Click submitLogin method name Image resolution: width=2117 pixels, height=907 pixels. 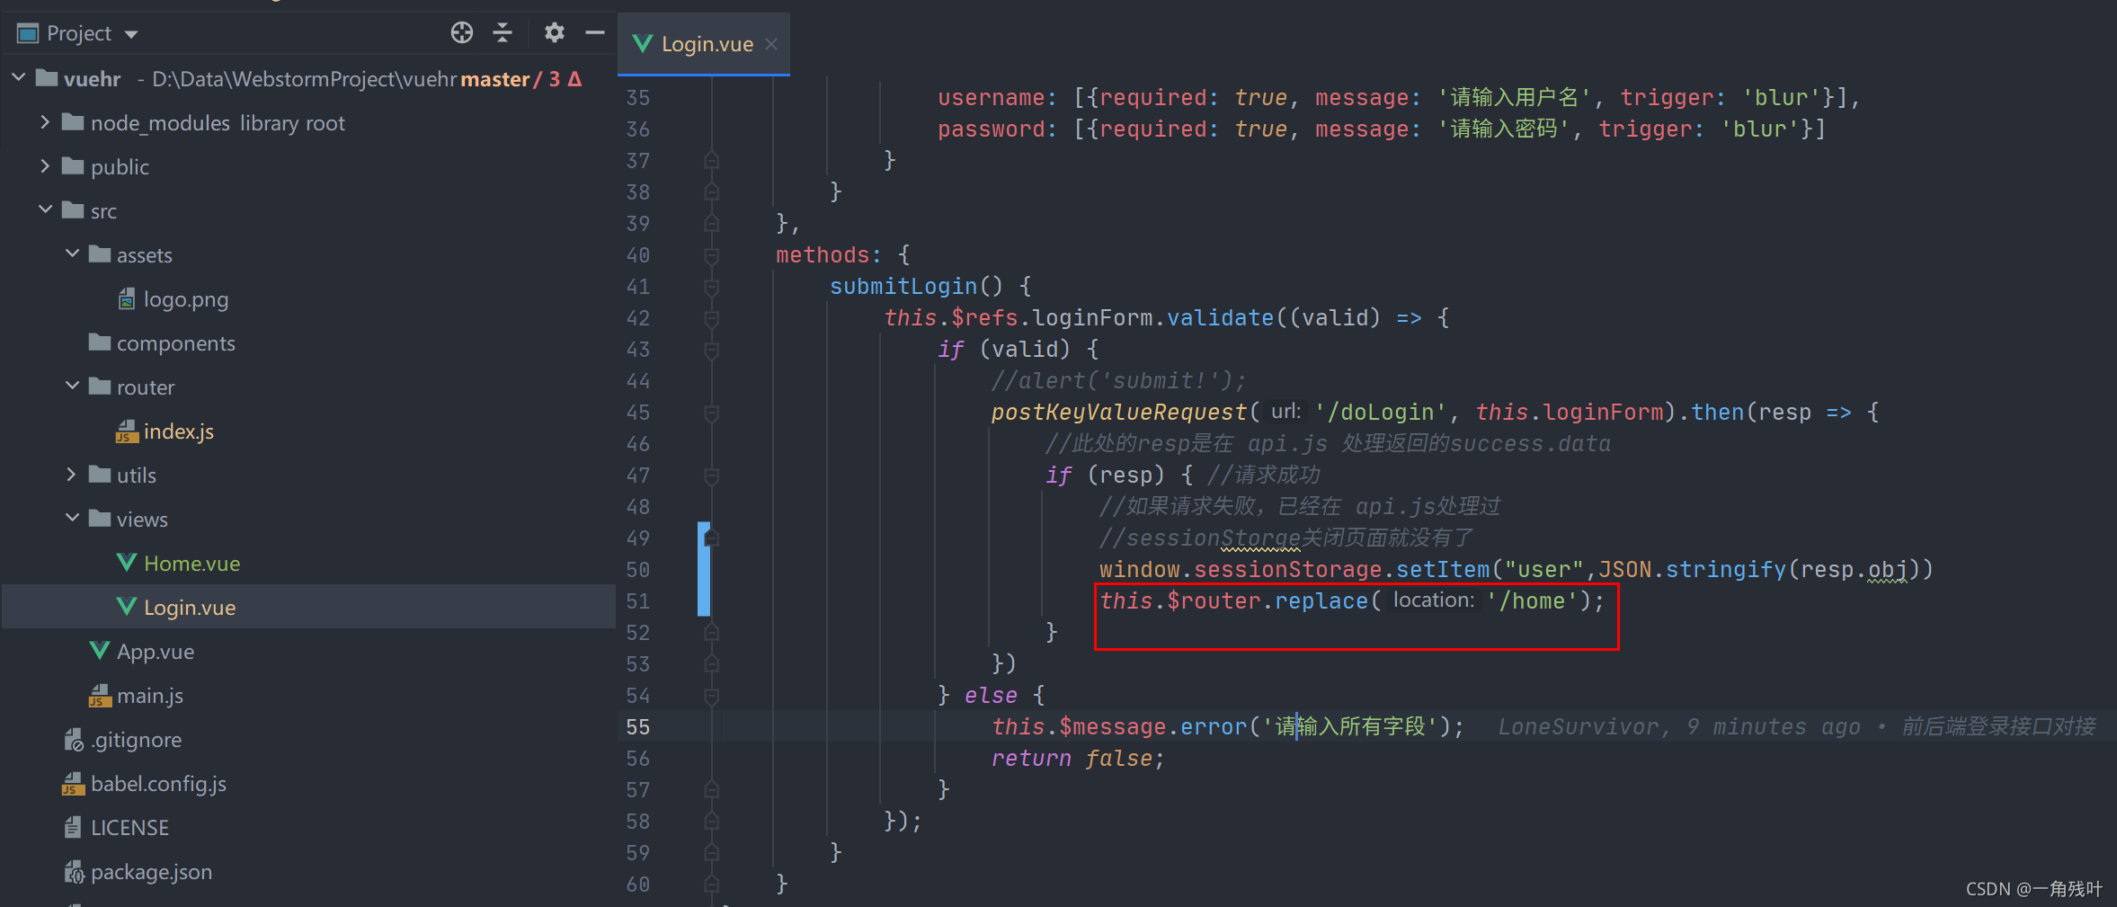[x=903, y=286]
